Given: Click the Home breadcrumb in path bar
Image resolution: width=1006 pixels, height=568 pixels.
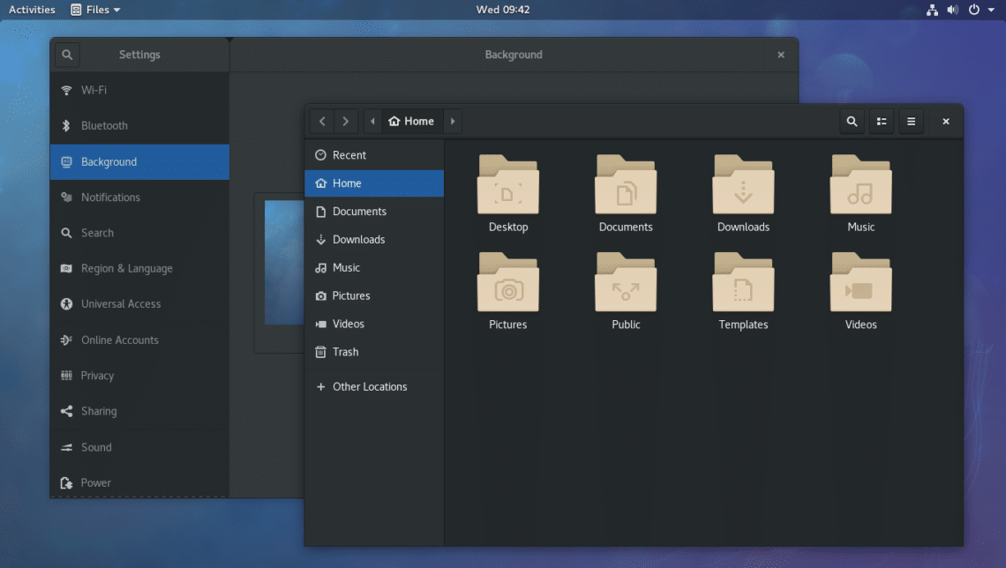Looking at the screenshot, I should pyautogui.click(x=411, y=121).
